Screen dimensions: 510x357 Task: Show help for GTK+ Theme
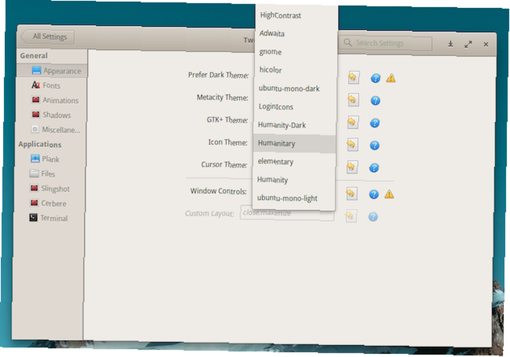(375, 123)
